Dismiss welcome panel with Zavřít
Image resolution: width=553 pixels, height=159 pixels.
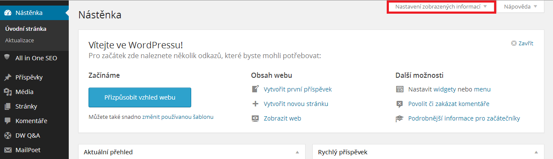[522, 43]
